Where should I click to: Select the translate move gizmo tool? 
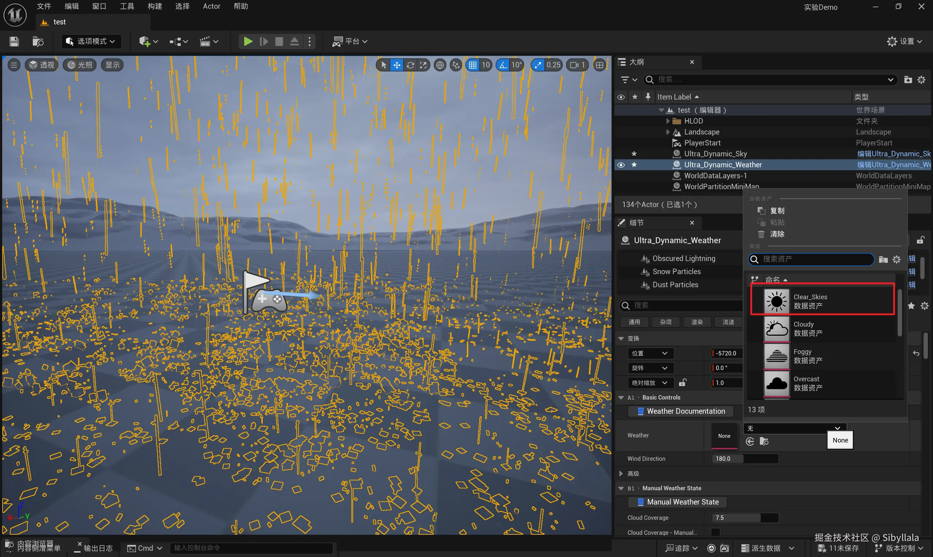(x=397, y=65)
